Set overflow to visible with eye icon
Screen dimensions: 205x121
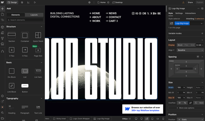tap(179, 103)
